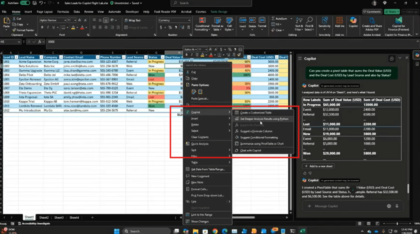The height and width of the screenshot is (234, 420).
Task: Click the Add to a new sheet button
Action: [318, 166]
